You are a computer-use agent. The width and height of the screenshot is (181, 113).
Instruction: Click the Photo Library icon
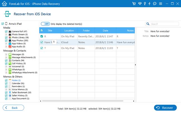tap(10, 37)
